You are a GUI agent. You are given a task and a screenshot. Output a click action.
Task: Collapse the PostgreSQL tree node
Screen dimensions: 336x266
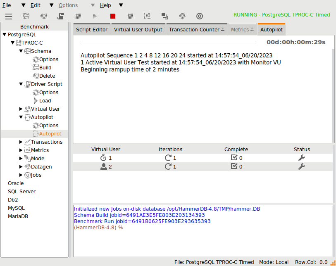pyautogui.click(x=5, y=34)
